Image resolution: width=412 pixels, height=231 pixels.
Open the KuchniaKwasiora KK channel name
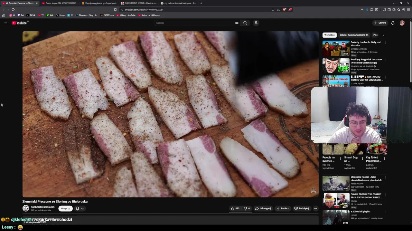(x=42, y=207)
